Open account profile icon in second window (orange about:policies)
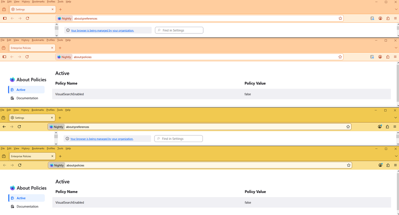The height and width of the screenshot is (215, 399). [x=380, y=57]
